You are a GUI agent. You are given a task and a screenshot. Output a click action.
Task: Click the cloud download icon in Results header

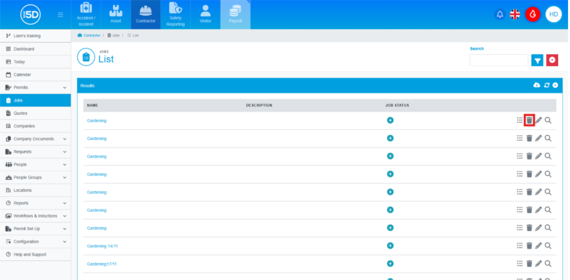pyautogui.click(x=537, y=85)
